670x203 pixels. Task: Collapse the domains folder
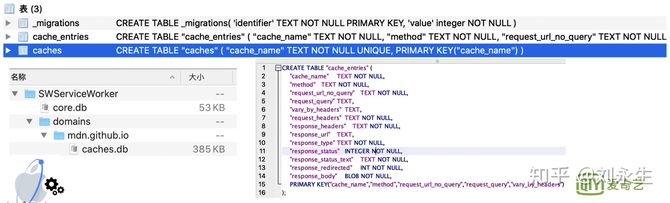tap(29, 122)
